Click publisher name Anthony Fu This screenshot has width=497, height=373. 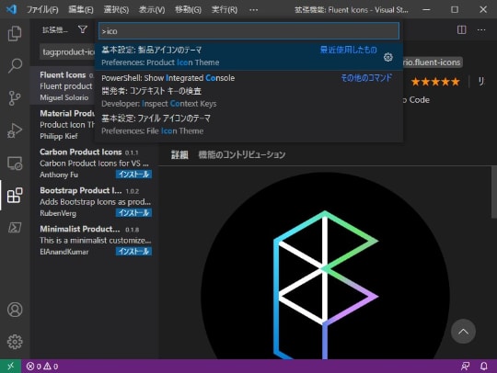[59, 175]
